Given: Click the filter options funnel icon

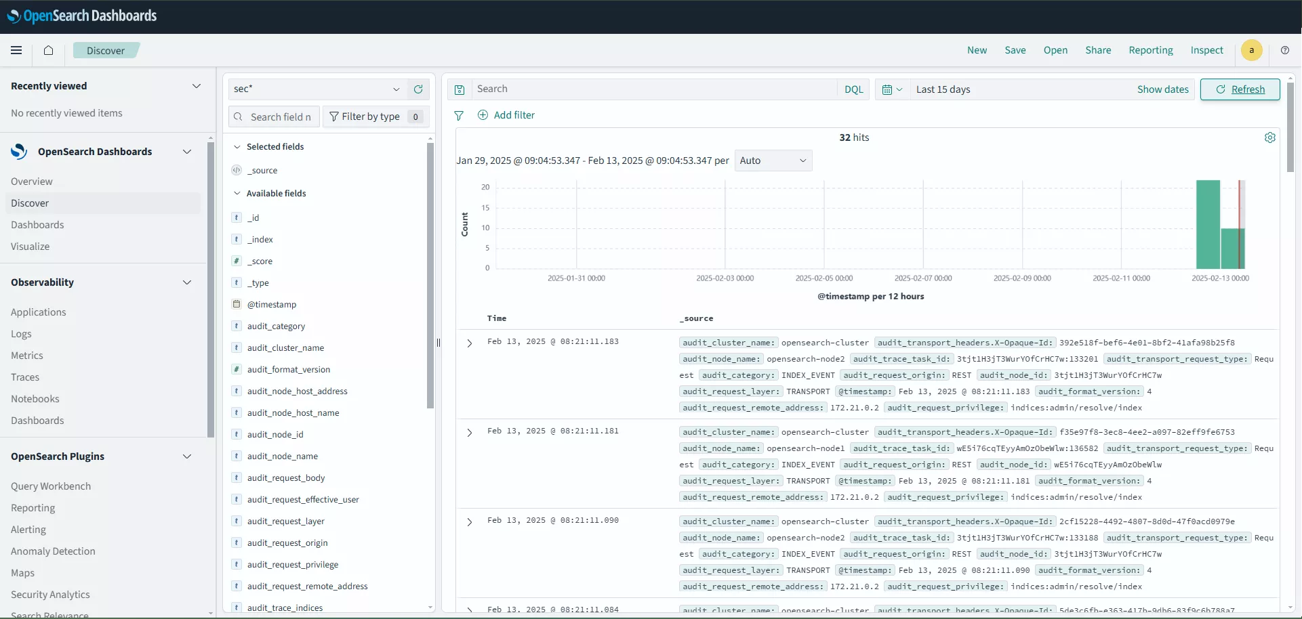Looking at the screenshot, I should pos(459,116).
